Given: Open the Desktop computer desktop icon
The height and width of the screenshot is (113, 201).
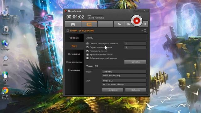Looking at the screenshot, I should coord(5,45).
